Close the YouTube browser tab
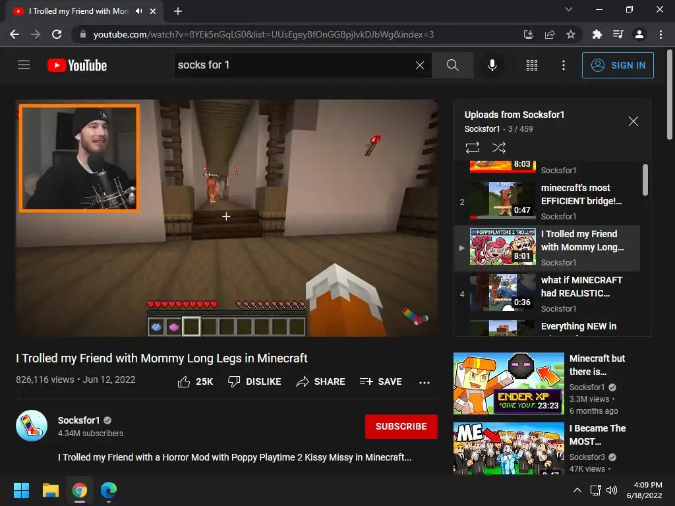The width and height of the screenshot is (675, 506). (x=153, y=11)
